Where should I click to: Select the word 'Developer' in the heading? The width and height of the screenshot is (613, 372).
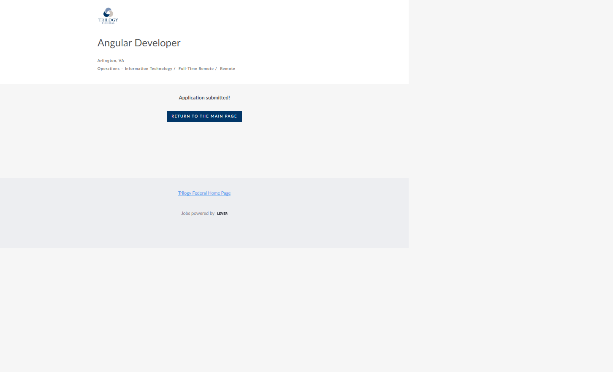coord(157,43)
